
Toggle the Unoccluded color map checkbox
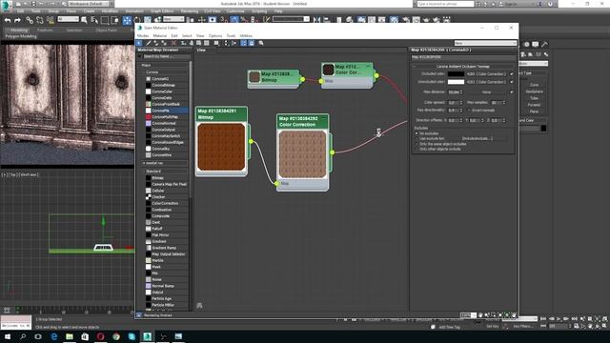click(x=512, y=82)
